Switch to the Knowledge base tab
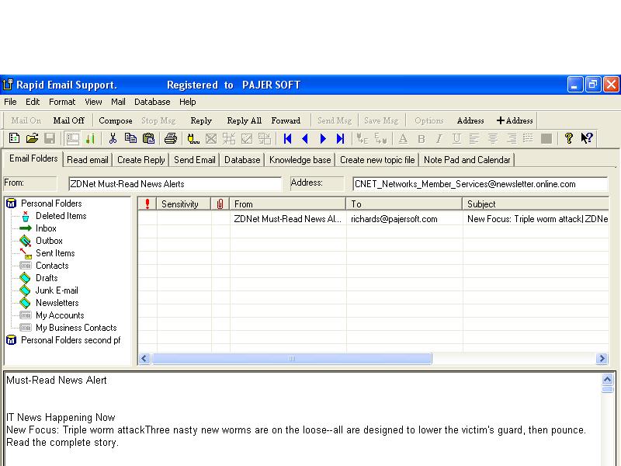 (x=300, y=159)
